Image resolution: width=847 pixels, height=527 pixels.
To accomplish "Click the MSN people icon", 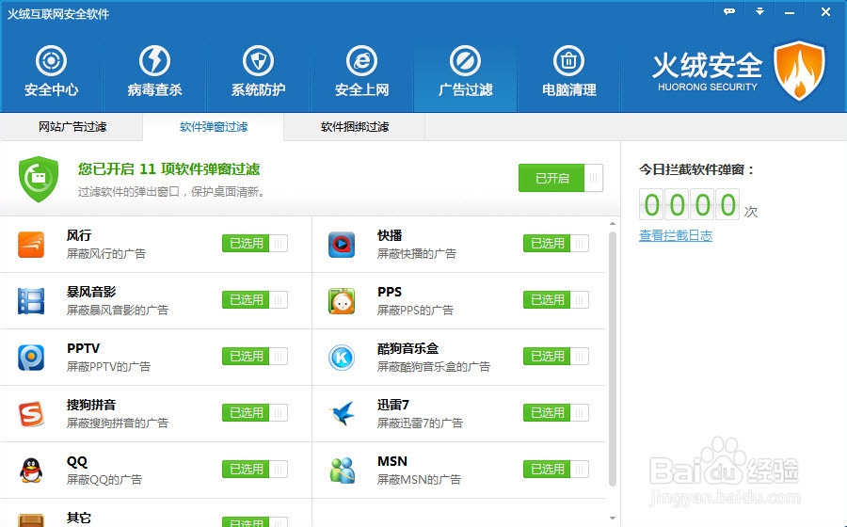I will 342,471.
